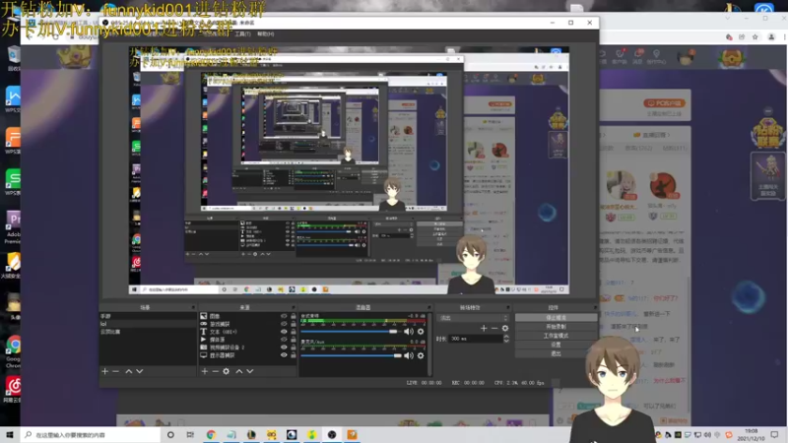Open the notification center icon
The width and height of the screenshot is (788, 443).
774,435
